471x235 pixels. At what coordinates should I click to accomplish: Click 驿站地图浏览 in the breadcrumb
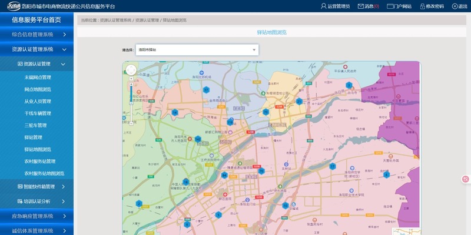174,21
